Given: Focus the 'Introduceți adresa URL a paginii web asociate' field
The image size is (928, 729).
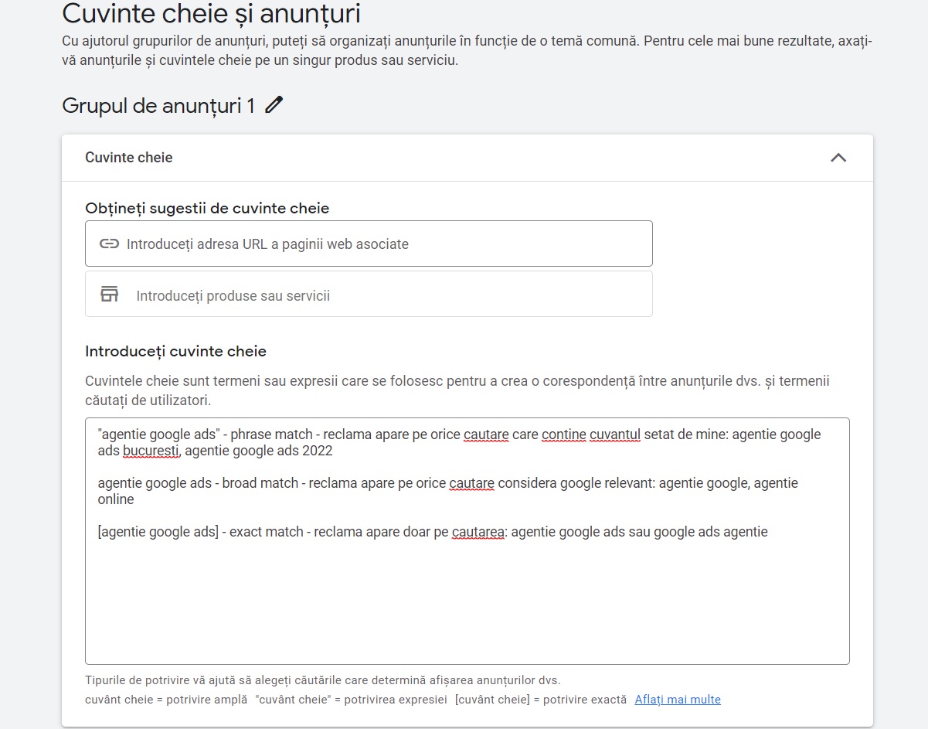Looking at the screenshot, I should 369,244.
